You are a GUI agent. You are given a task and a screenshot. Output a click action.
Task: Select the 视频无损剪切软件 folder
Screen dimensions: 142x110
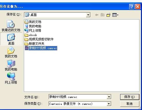pos(39,39)
